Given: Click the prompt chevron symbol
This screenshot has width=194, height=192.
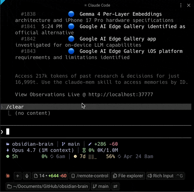Looking at the screenshot, I should click(x=2, y=132).
